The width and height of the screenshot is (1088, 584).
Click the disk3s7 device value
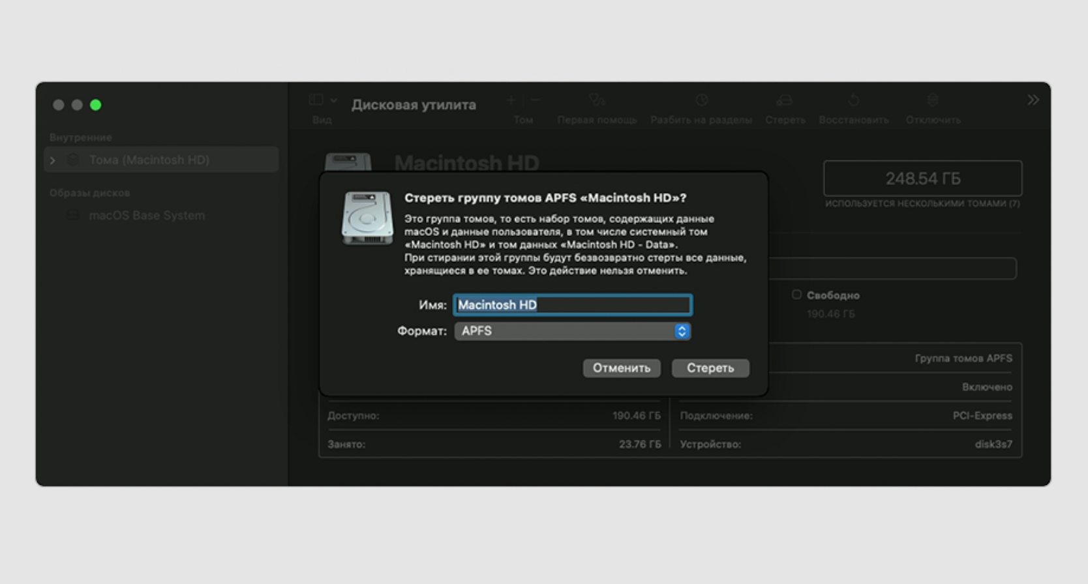993,445
